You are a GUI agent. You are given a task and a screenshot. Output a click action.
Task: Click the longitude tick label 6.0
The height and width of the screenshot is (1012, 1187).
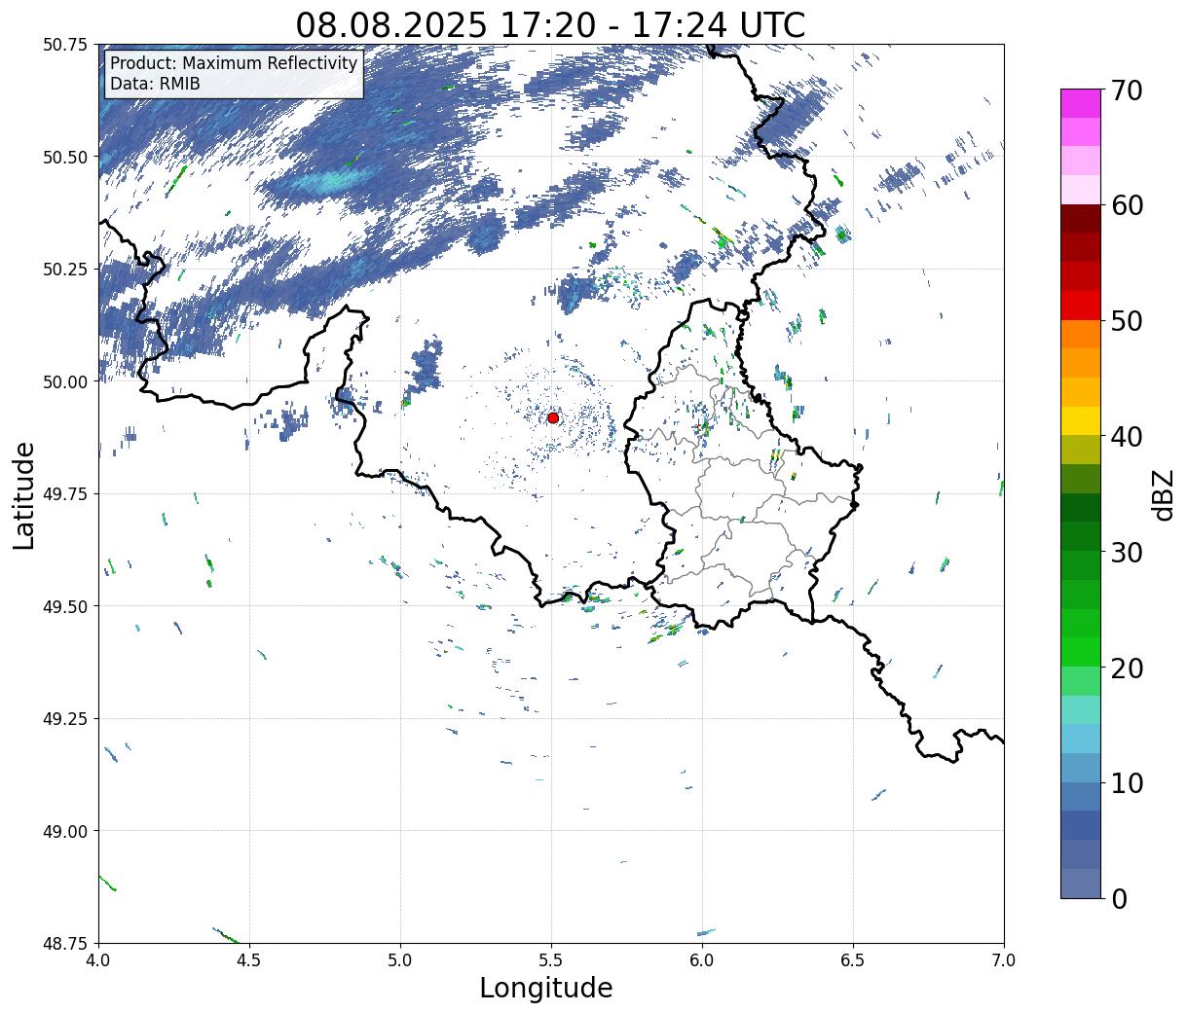[702, 960]
